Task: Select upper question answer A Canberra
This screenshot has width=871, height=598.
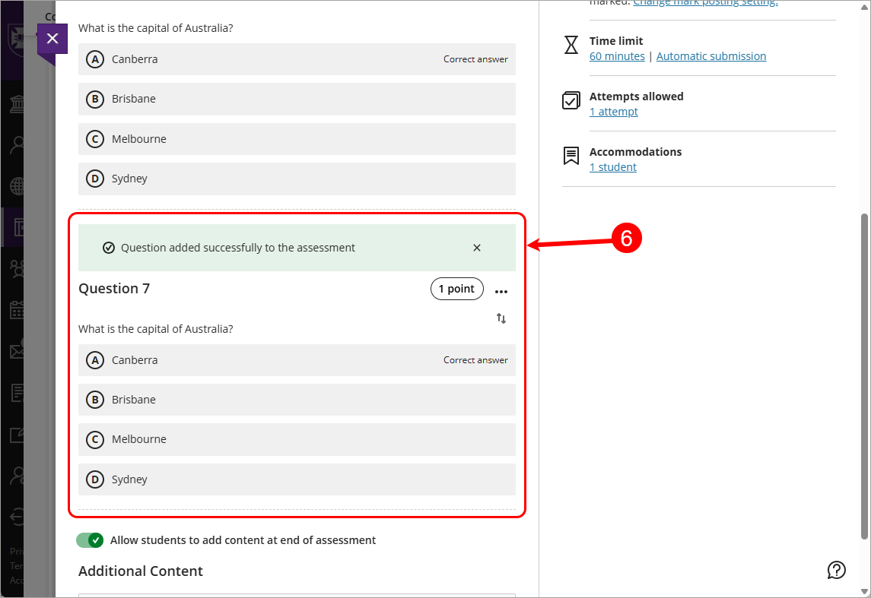Action: 297,59
